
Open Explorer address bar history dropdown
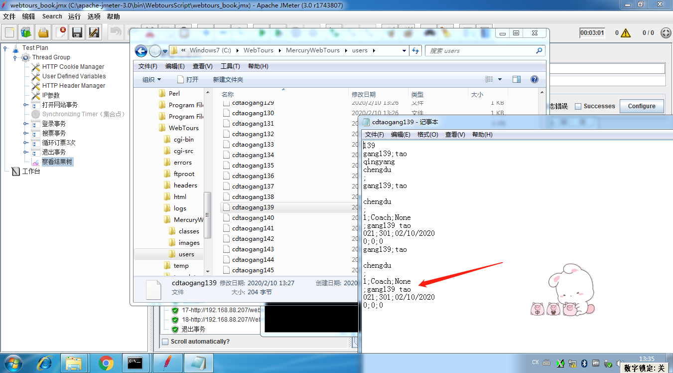coord(404,50)
